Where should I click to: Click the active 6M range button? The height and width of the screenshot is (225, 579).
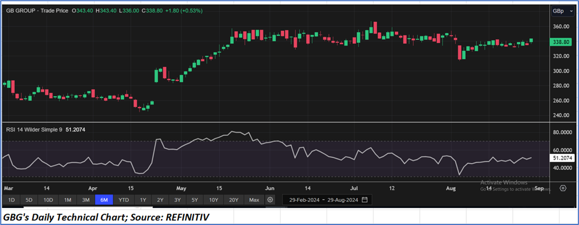tap(104, 200)
